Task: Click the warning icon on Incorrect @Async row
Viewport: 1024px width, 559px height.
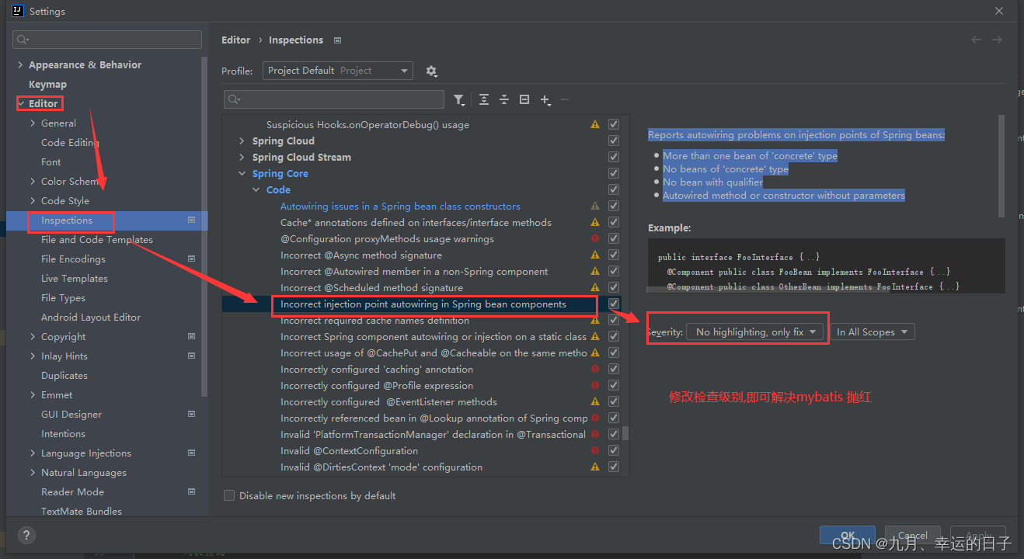Action: pyautogui.click(x=595, y=255)
